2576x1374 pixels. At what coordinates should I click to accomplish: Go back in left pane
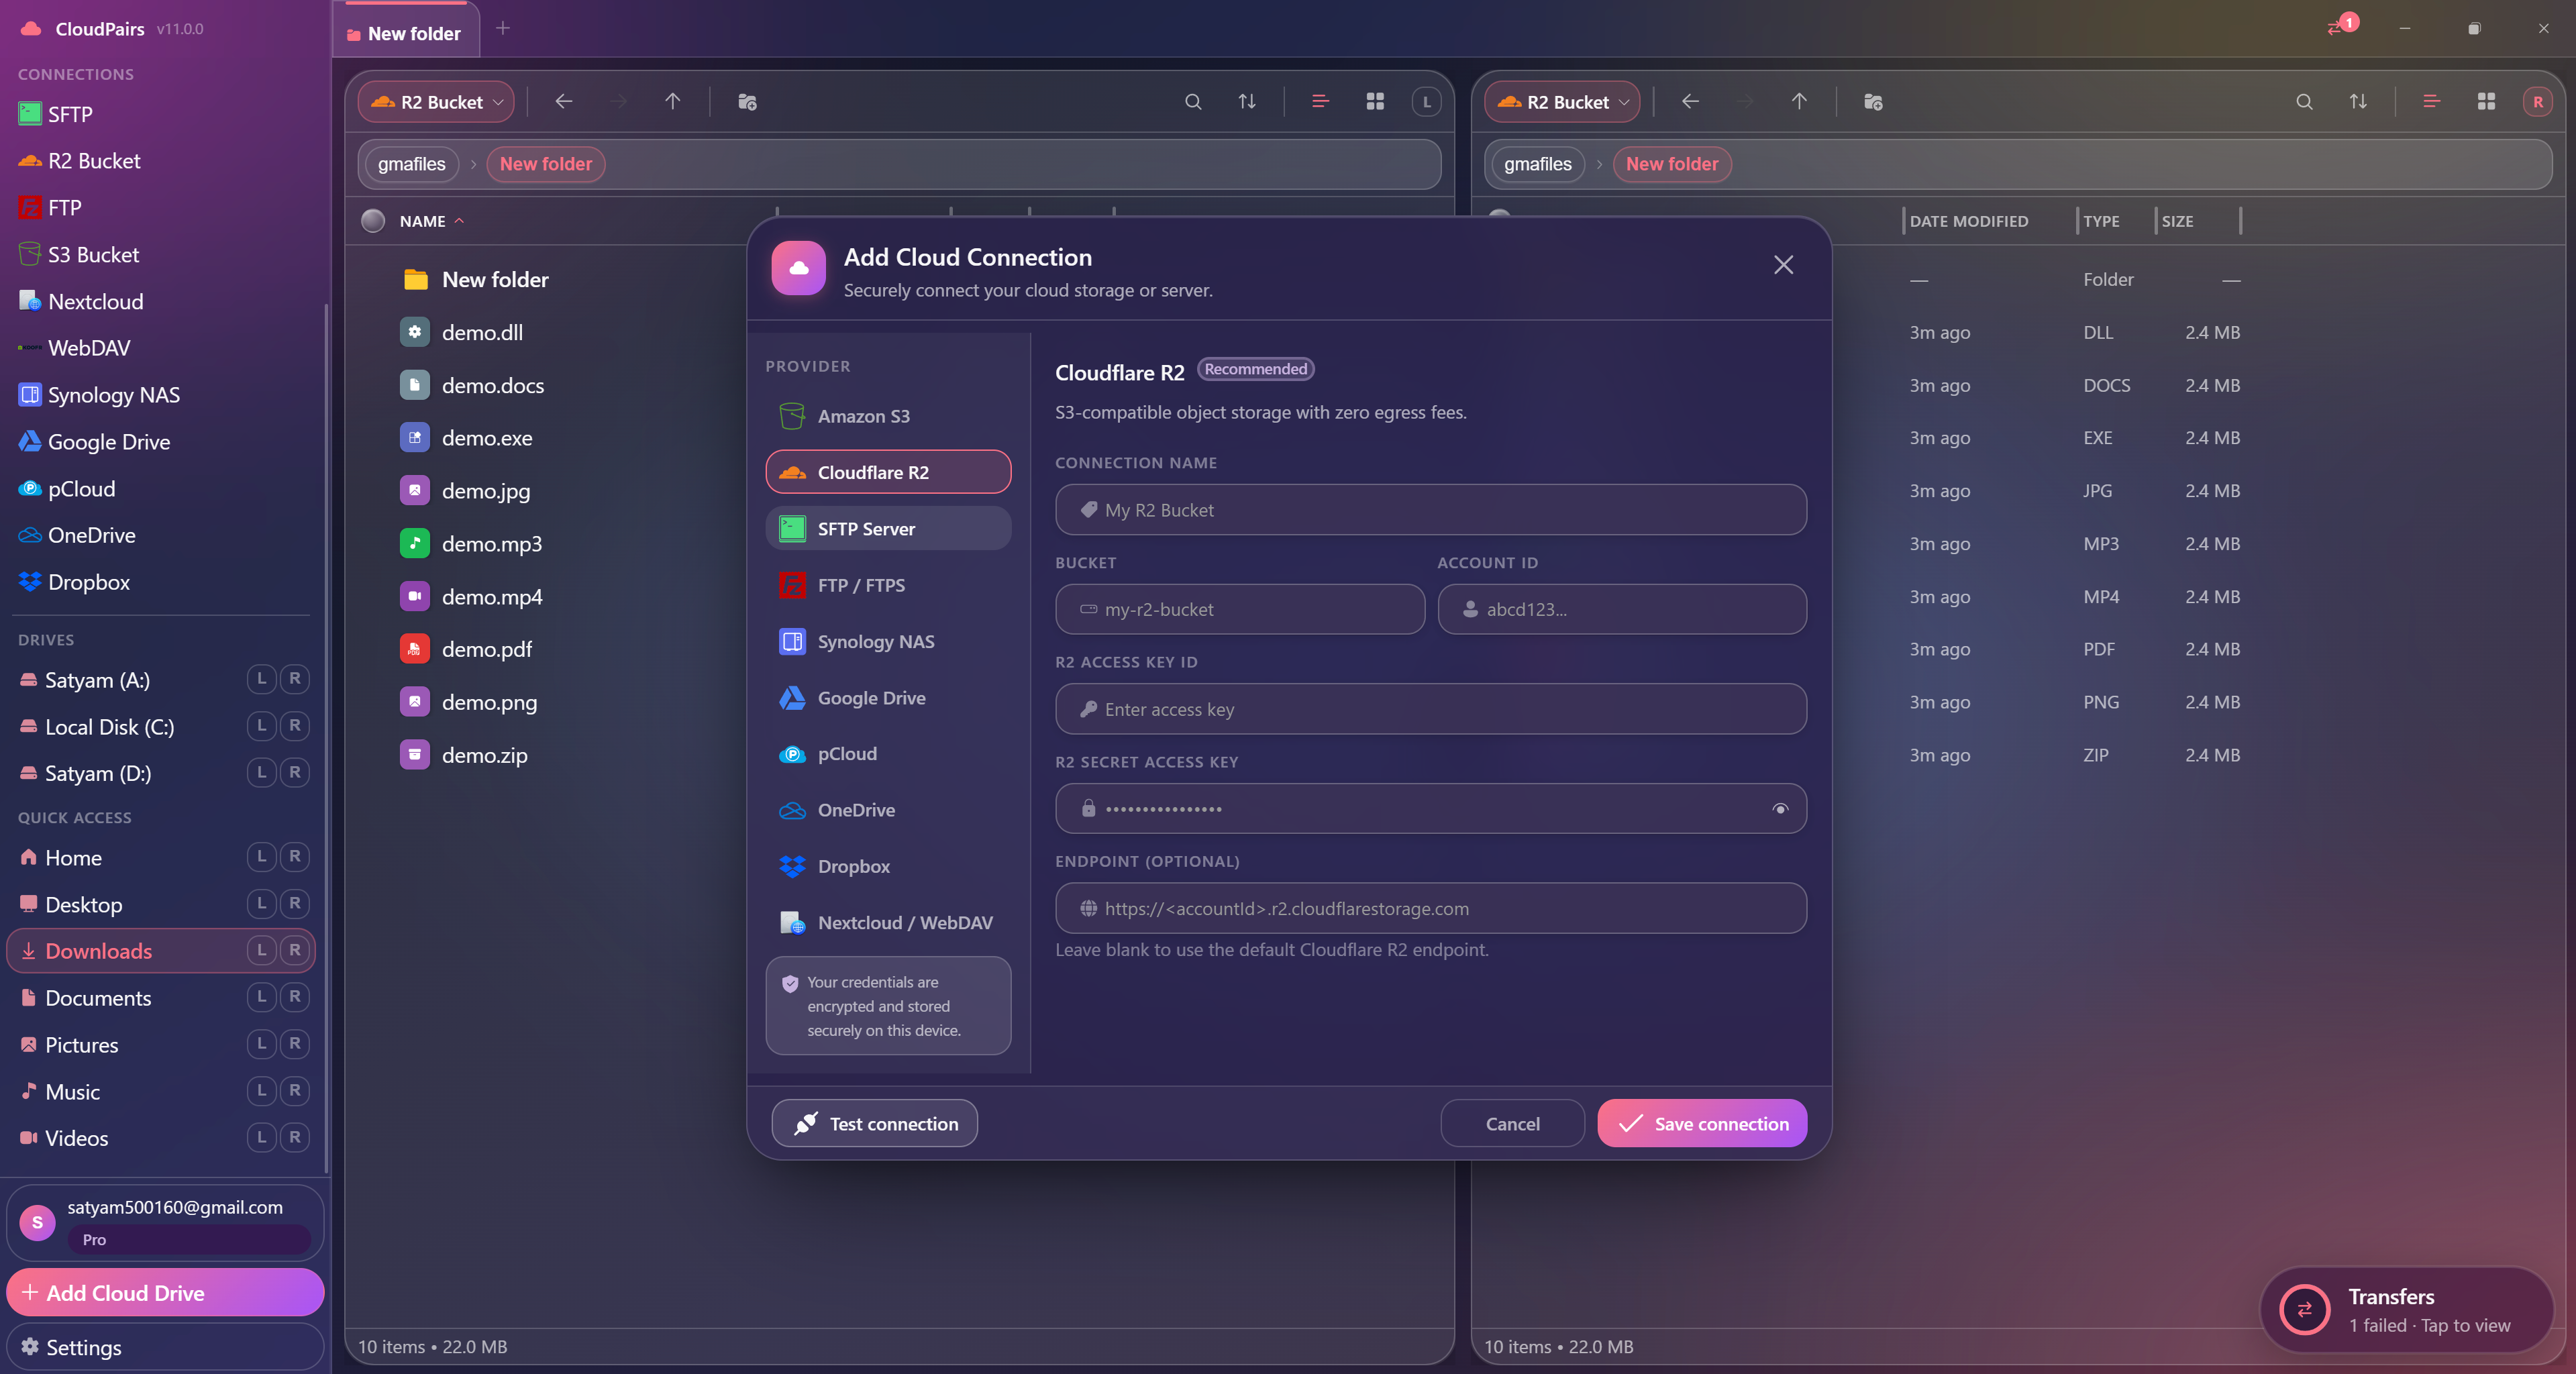[x=564, y=102]
